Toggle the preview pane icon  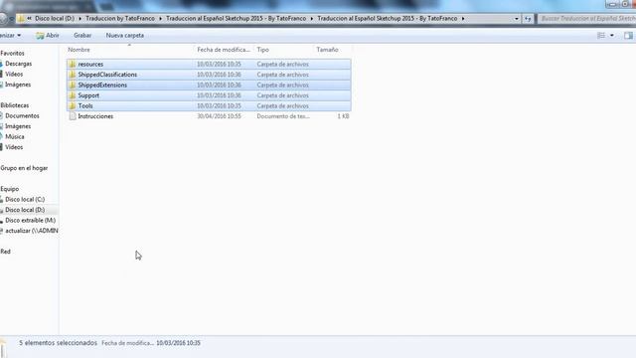click(x=628, y=36)
